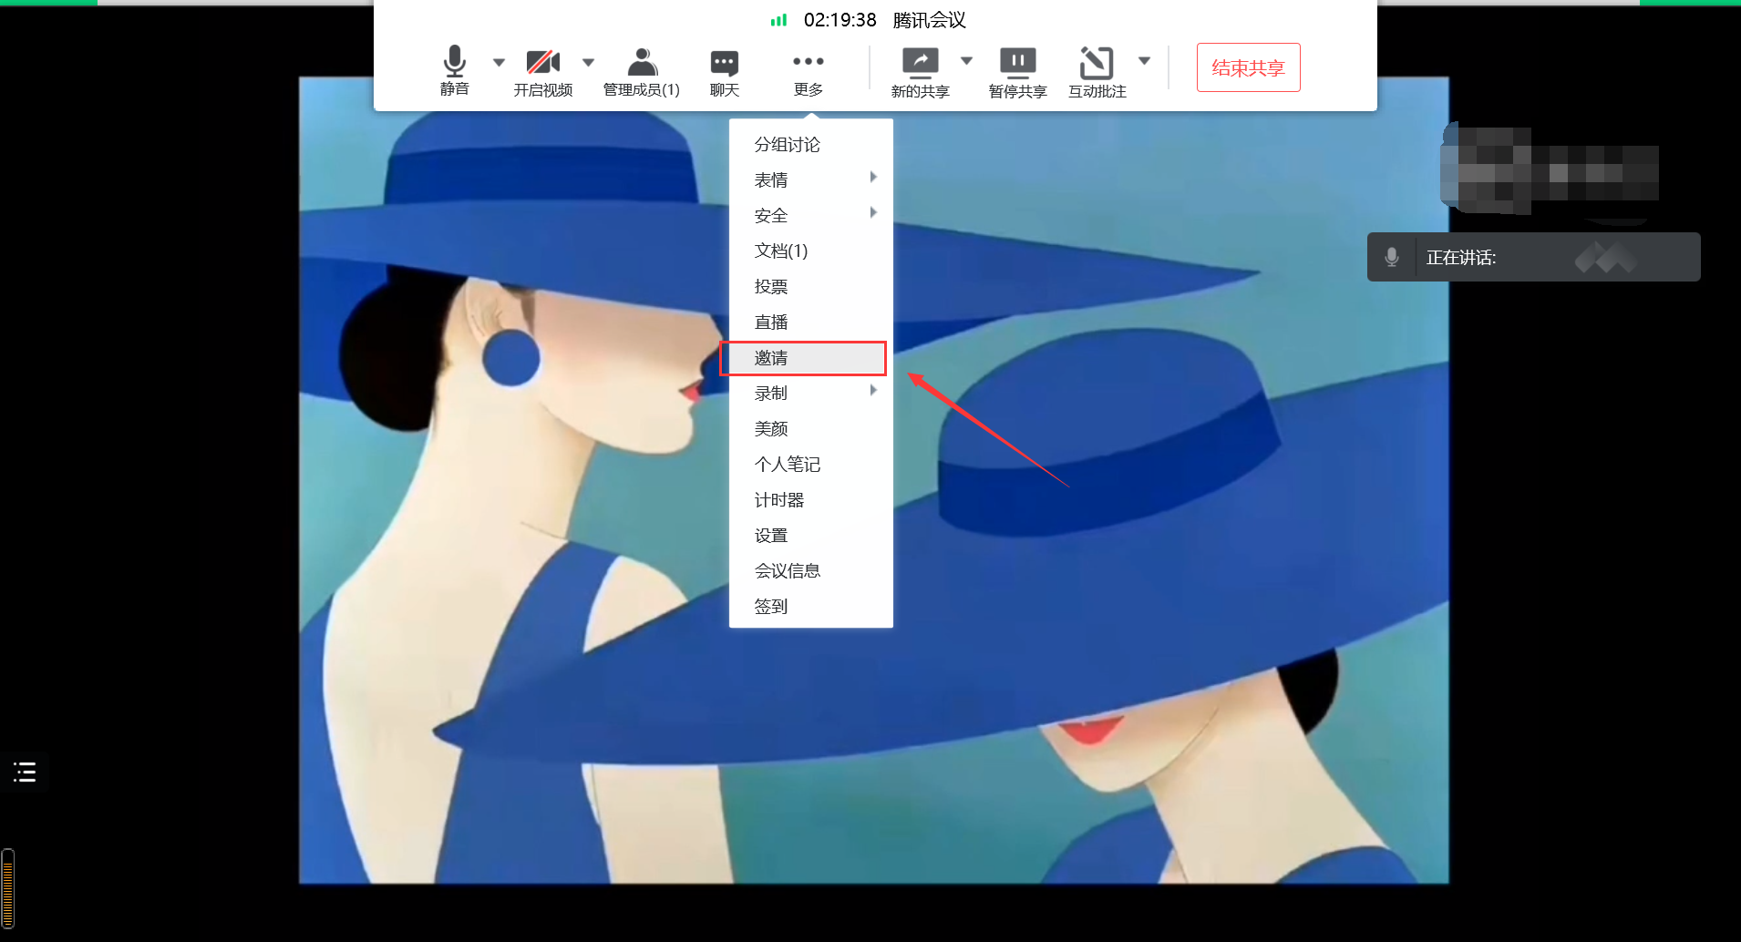
Task: Expand the 录制 submenu arrow
Action: coord(873,390)
